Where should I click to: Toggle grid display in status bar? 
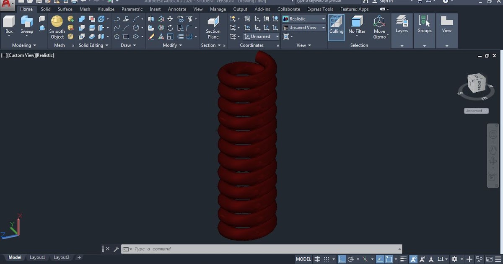(x=317, y=259)
